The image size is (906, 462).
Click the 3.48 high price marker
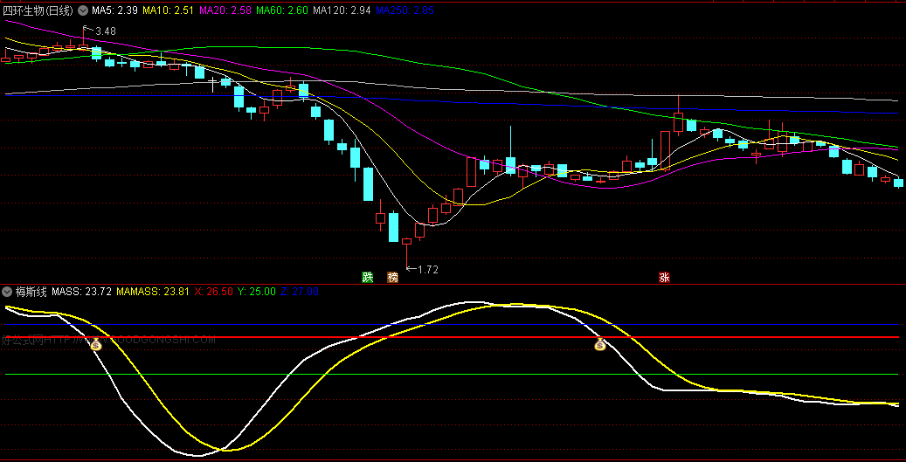pos(105,31)
